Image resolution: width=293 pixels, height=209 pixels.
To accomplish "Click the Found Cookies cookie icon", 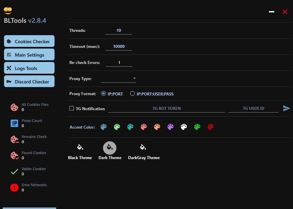I will click(x=14, y=155).
